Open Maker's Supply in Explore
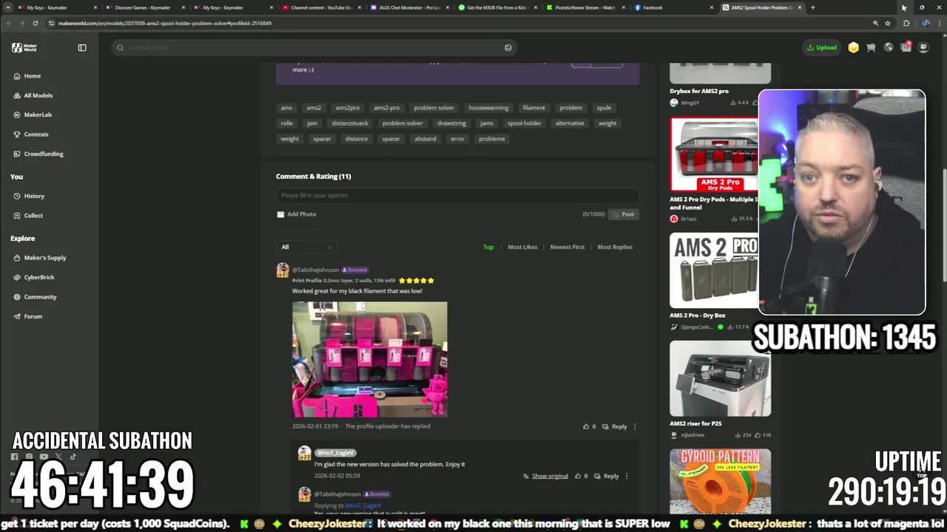This screenshot has height=532, width=947. click(39, 258)
